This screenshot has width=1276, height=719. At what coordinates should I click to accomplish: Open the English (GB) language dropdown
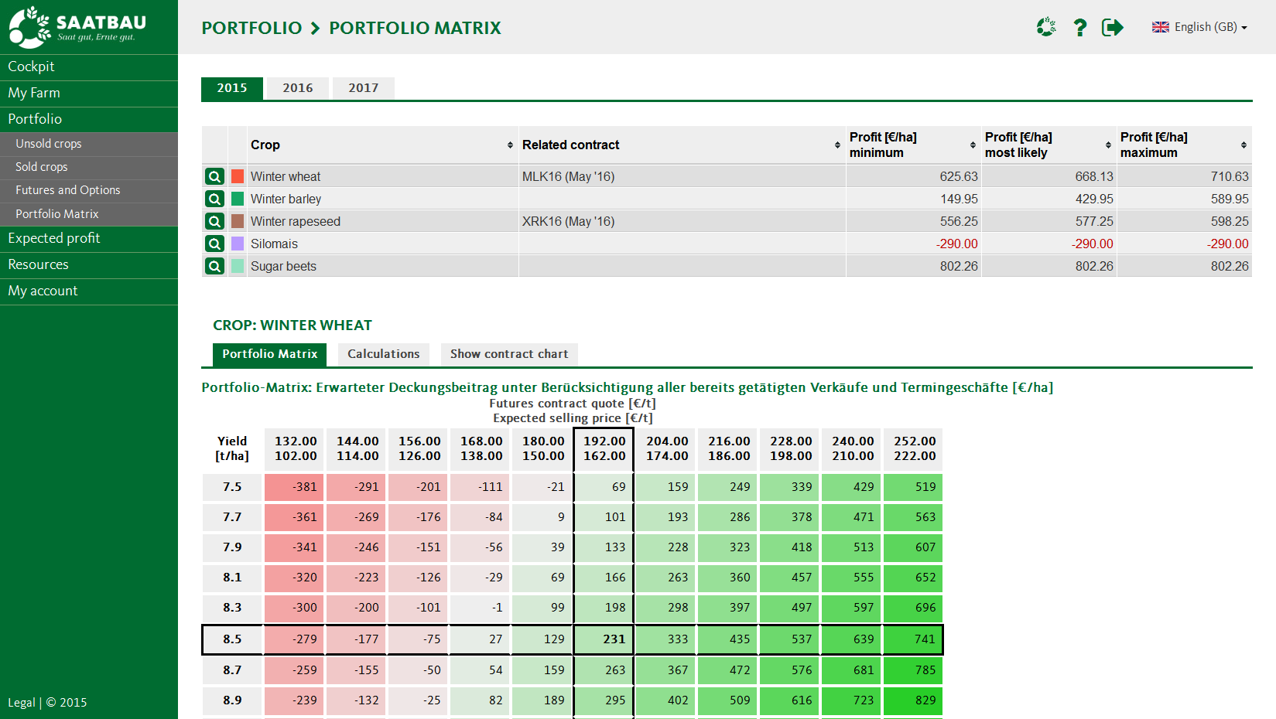coord(1200,27)
